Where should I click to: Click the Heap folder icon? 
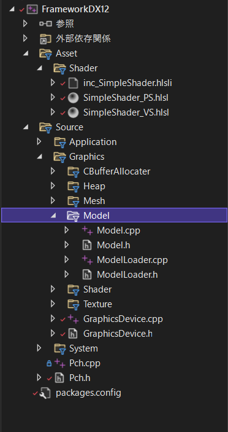(74, 187)
